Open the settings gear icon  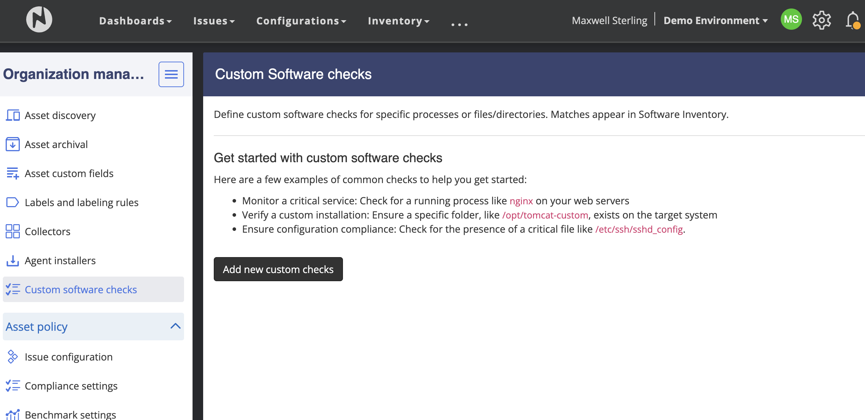coord(821,20)
